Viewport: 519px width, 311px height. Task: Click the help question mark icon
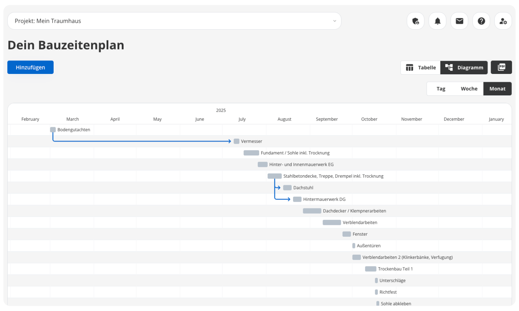coord(481,21)
